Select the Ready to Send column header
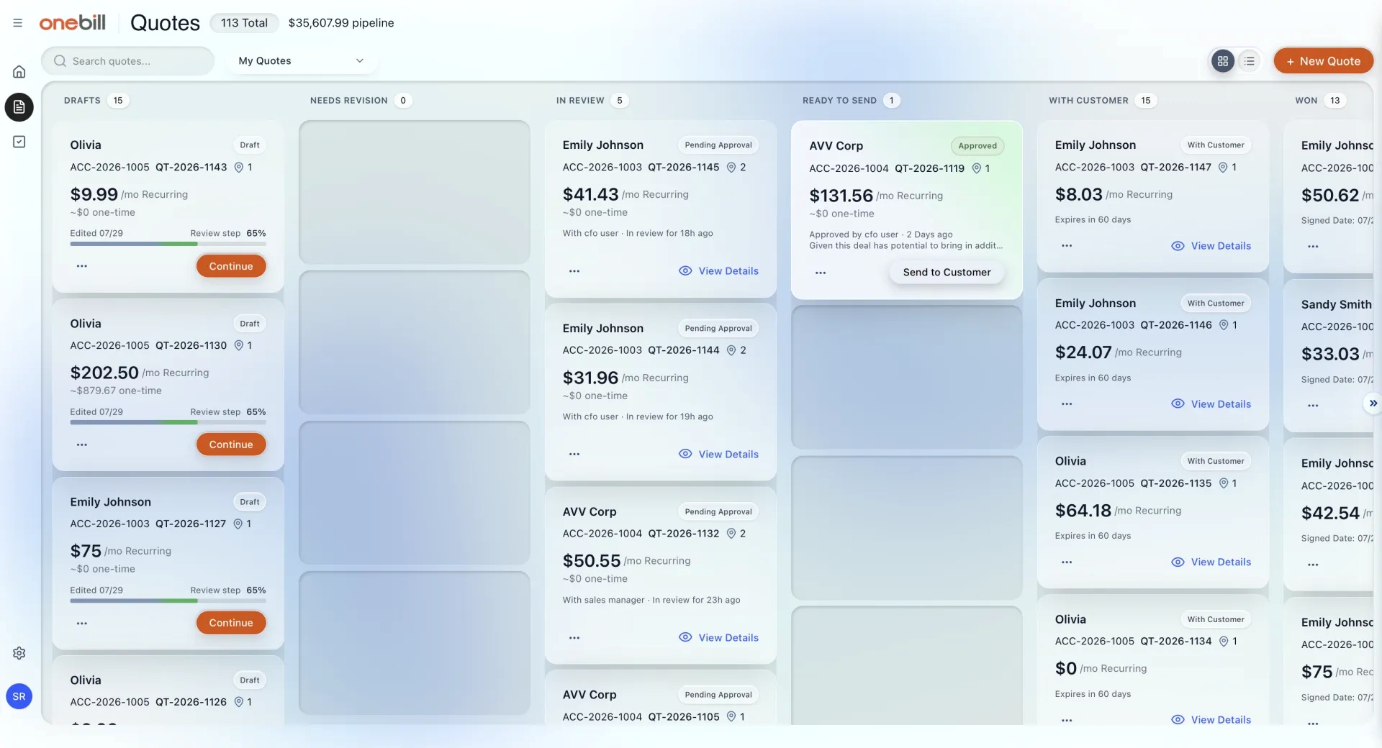Image resolution: width=1382 pixels, height=748 pixels. click(839, 101)
